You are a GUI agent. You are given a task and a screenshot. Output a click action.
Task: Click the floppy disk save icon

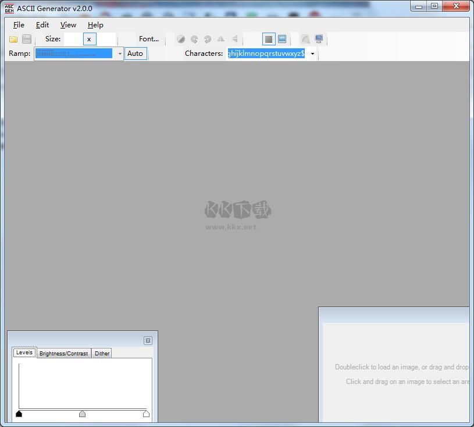pyautogui.click(x=27, y=39)
